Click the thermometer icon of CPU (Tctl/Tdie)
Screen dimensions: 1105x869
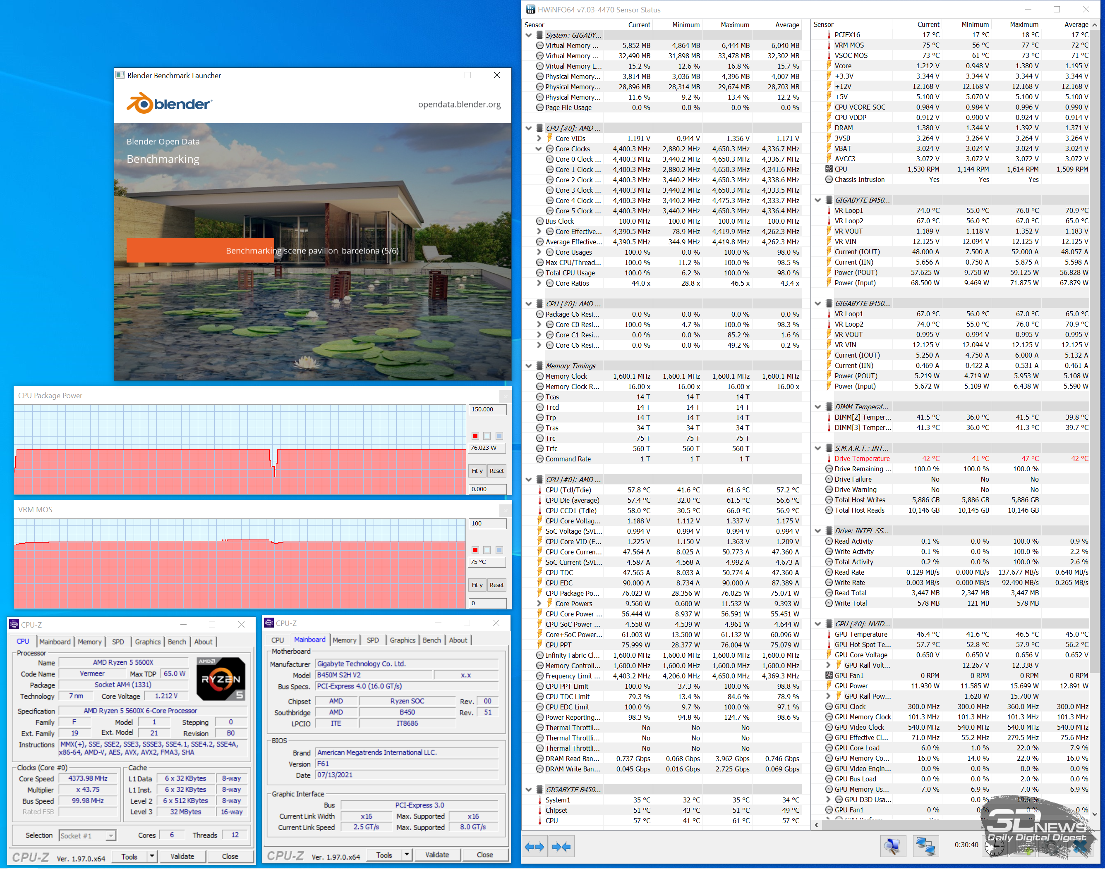(539, 490)
